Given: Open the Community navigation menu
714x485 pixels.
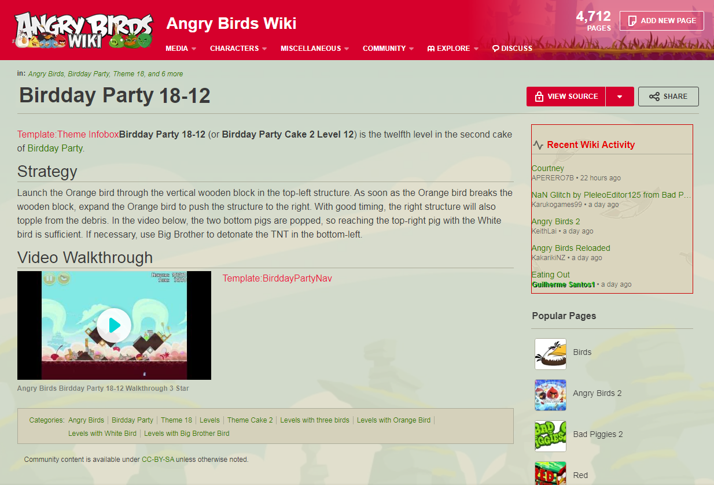Looking at the screenshot, I should (388, 49).
